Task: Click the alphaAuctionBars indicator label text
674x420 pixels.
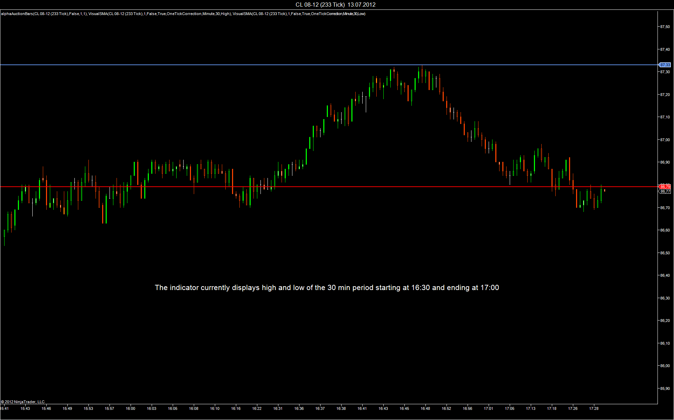Action: [x=44, y=14]
